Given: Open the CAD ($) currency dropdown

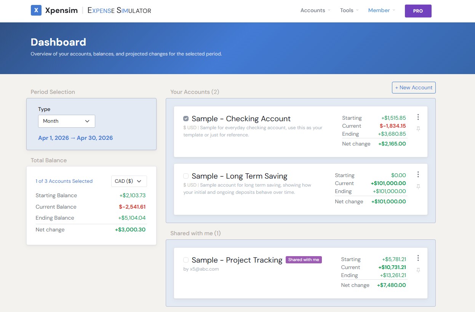Looking at the screenshot, I should pos(129,181).
